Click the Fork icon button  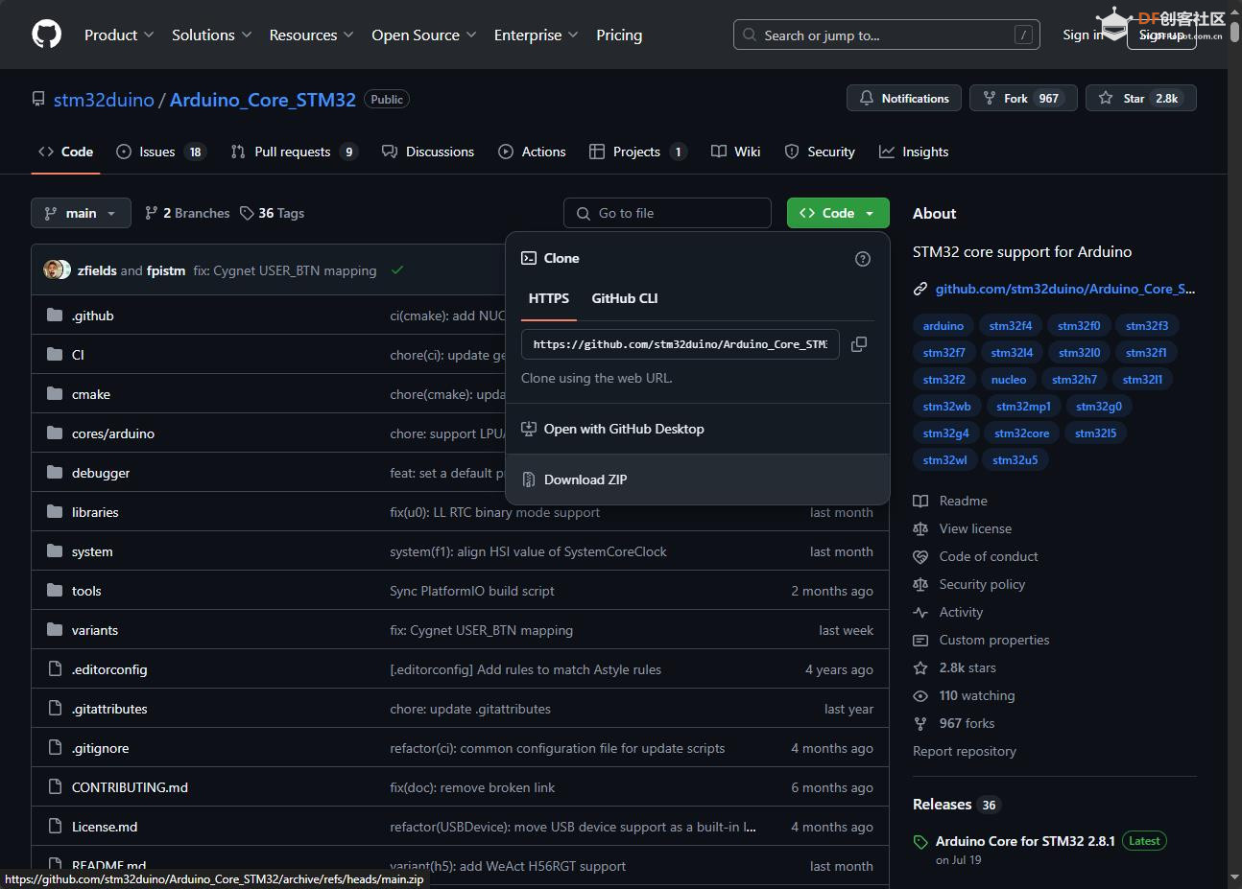click(1021, 98)
